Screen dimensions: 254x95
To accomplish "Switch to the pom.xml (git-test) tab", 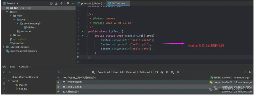I will point(90,3).
